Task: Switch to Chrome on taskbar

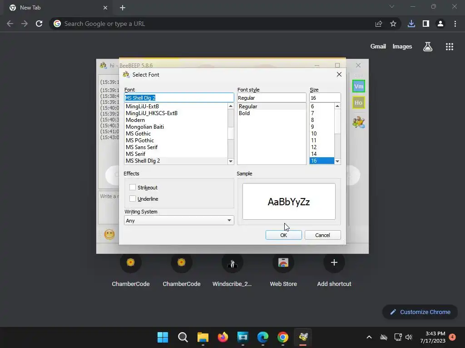Action: pos(282,337)
